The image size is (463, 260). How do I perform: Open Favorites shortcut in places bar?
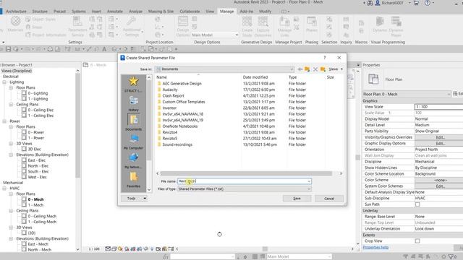coord(133,180)
